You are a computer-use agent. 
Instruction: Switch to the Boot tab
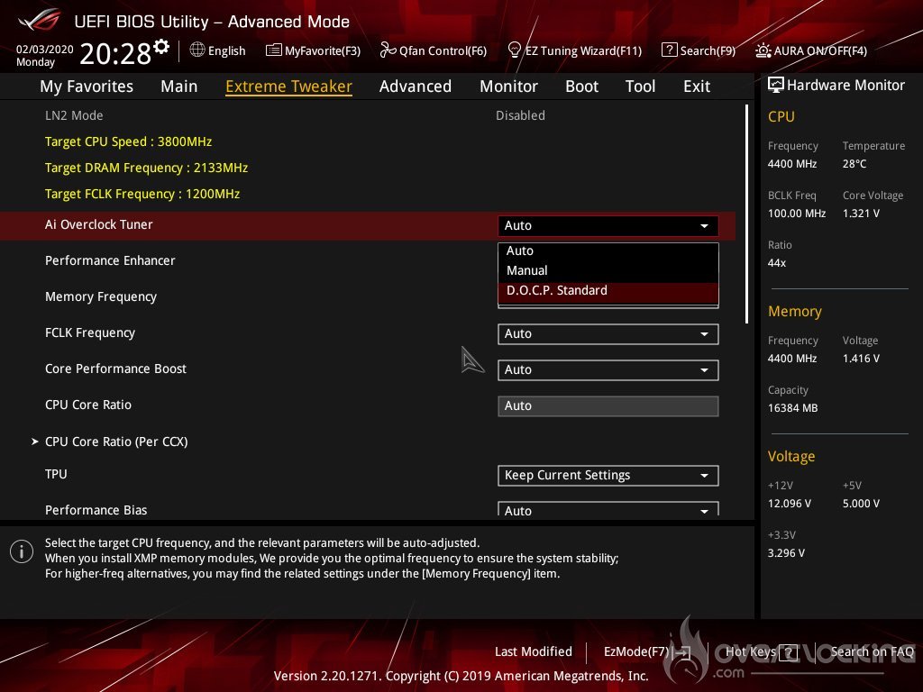coord(581,86)
